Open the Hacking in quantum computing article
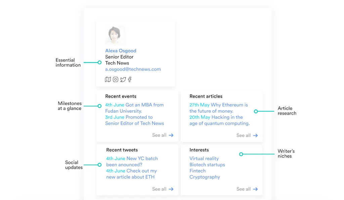Image resolution: width=344 pixels, height=200 pixels. 219,120
